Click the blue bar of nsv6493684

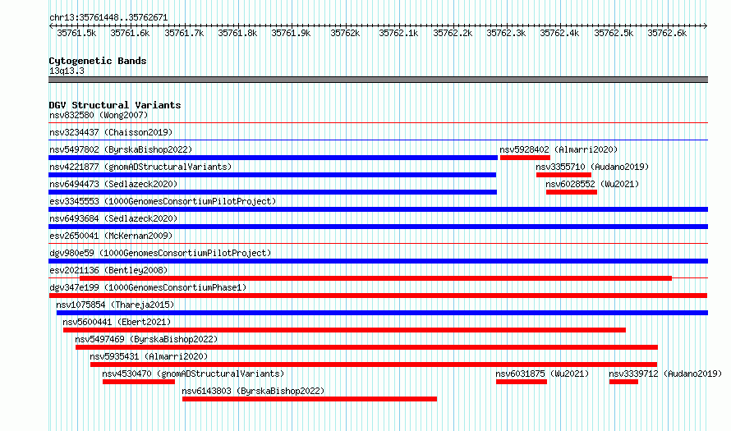(x=378, y=227)
